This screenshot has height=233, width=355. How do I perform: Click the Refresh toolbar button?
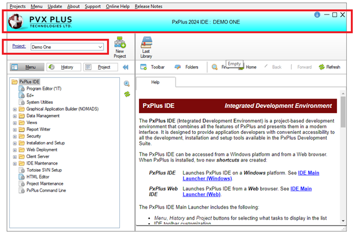pos(329,67)
